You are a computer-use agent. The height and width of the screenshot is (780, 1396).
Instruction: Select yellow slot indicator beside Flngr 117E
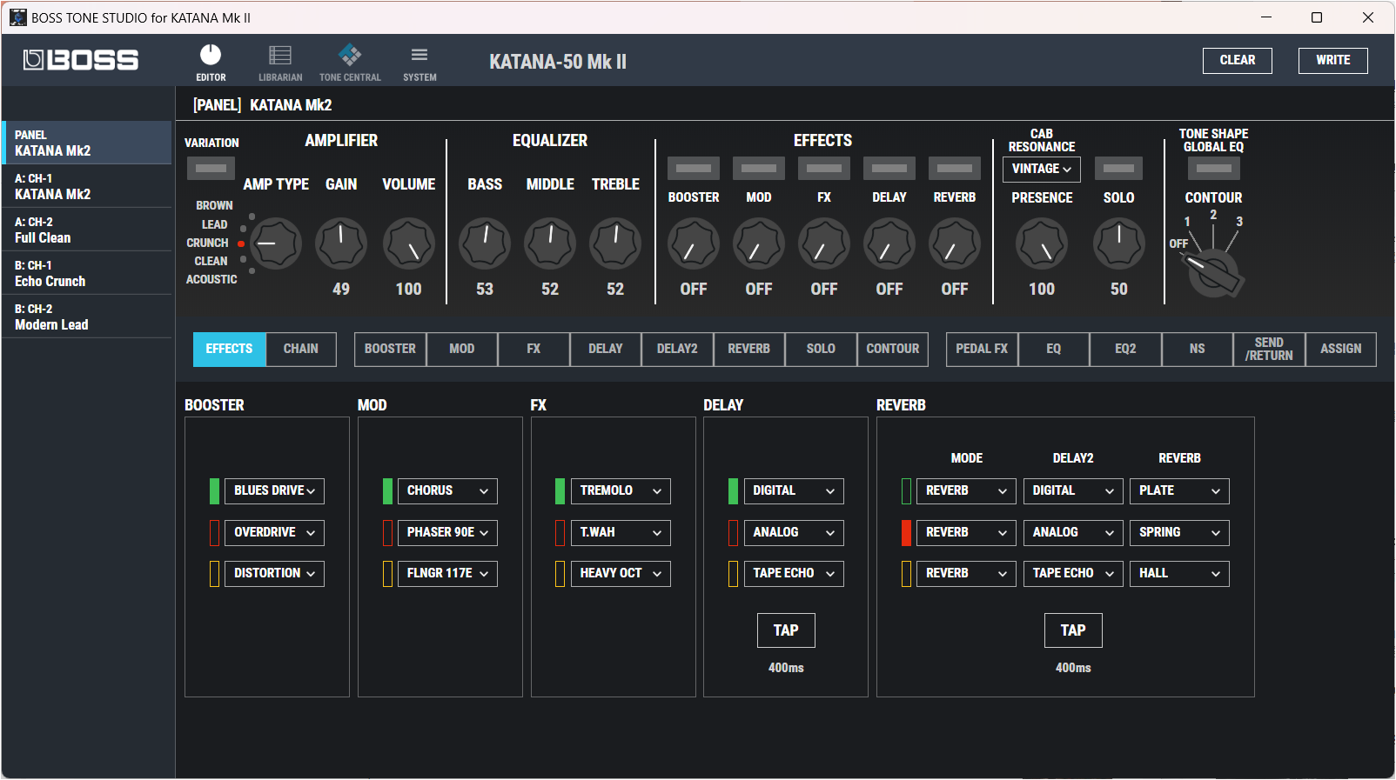387,574
